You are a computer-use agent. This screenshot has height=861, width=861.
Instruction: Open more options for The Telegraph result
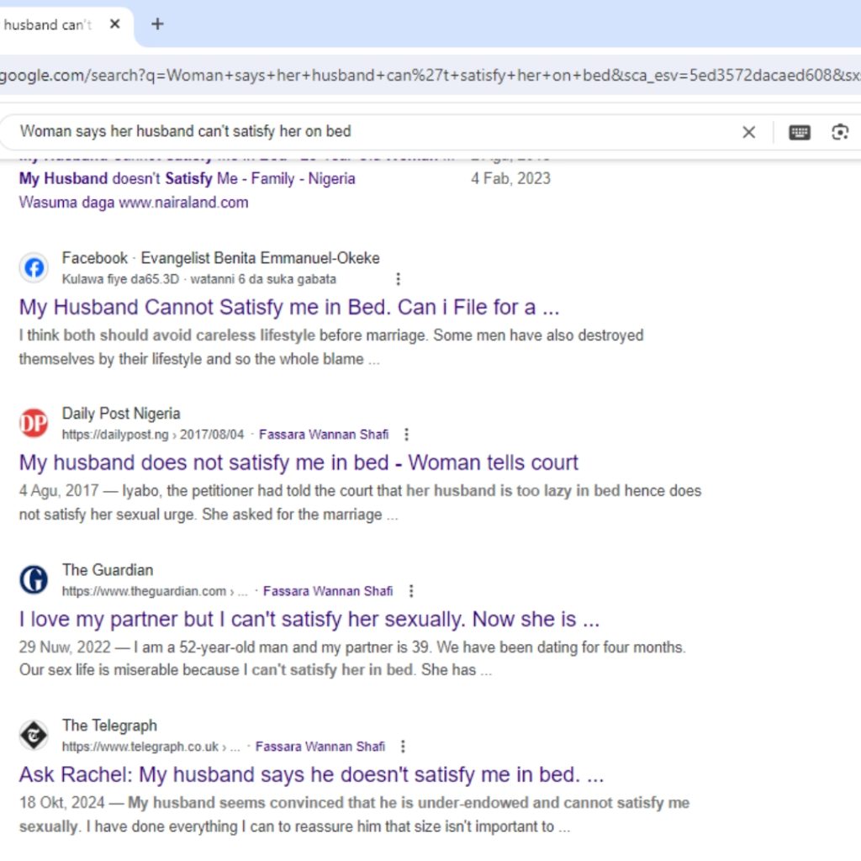pos(403,747)
